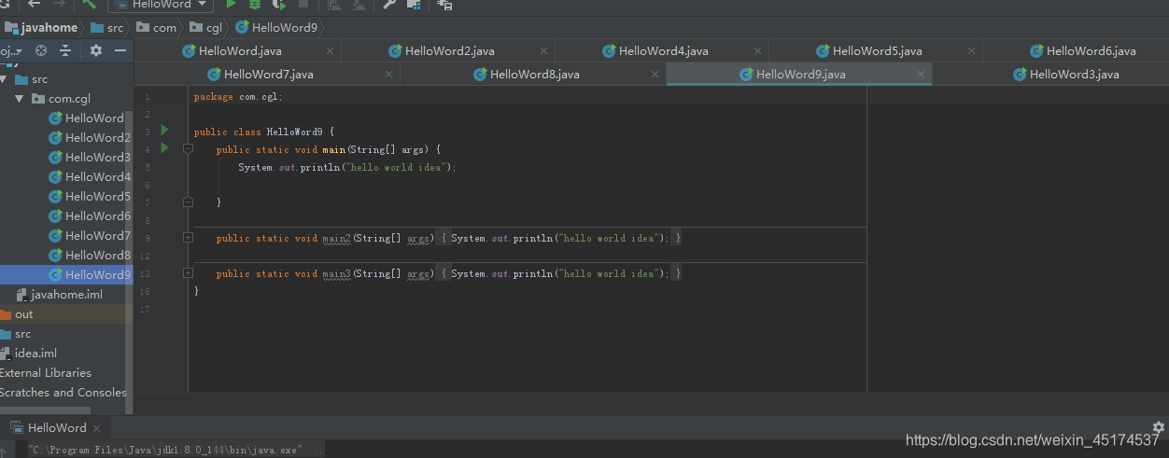Click the Build project hammer icon
This screenshot has width=1169, height=458.
pos(90,4)
